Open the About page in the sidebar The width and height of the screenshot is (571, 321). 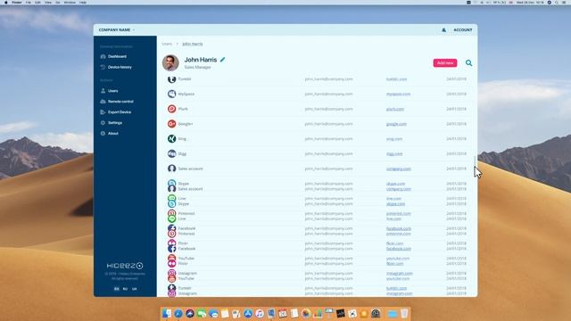pyautogui.click(x=110, y=133)
